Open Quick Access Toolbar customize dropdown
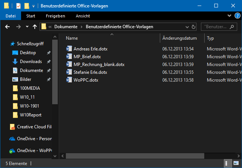This screenshot has width=242, height=168. point(33,6)
